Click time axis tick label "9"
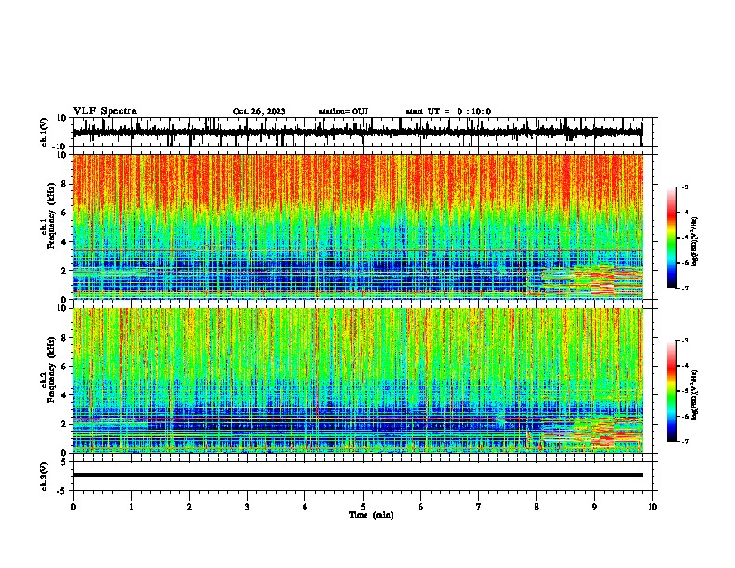The width and height of the screenshot is (735, 568). [x=594, y=507]
